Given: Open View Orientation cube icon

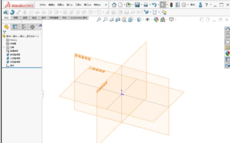Looking at the screenshot, I should 130,20.
